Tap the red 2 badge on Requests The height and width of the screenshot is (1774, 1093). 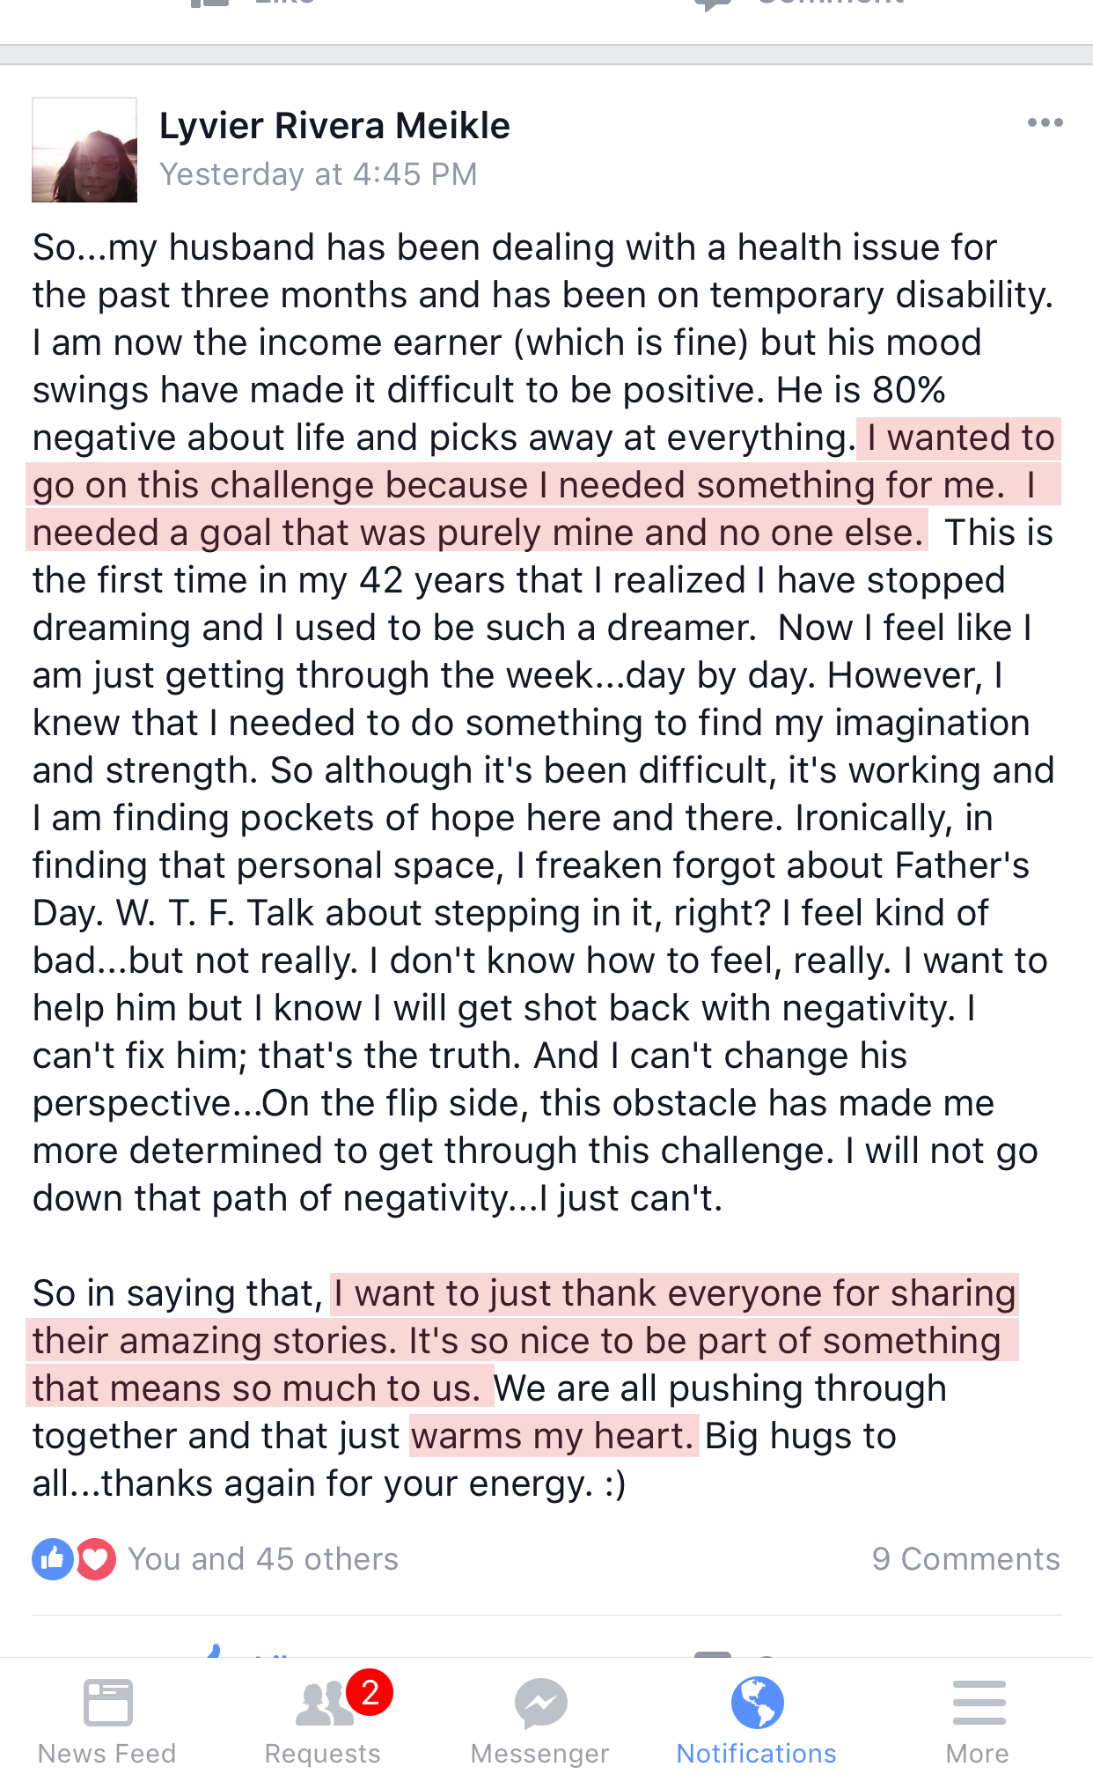click(370, 1691)
